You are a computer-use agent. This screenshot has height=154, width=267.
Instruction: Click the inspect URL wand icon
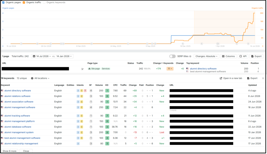(82, 69)
